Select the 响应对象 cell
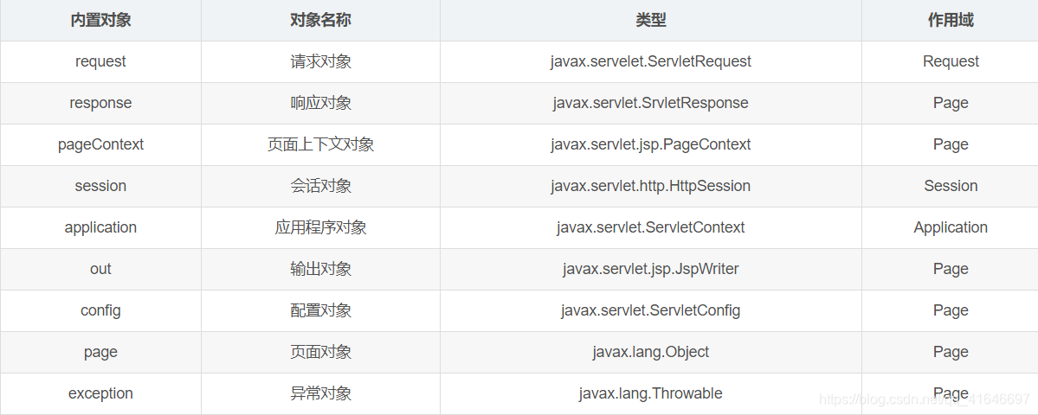1038x415 pixels. [320, 103]
